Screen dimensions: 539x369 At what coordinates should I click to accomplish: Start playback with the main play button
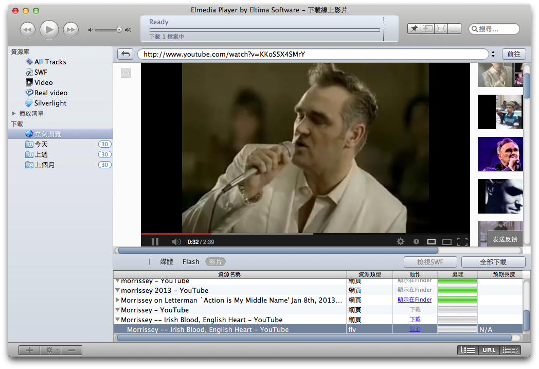pyautogui.click(x=49, y=29)
